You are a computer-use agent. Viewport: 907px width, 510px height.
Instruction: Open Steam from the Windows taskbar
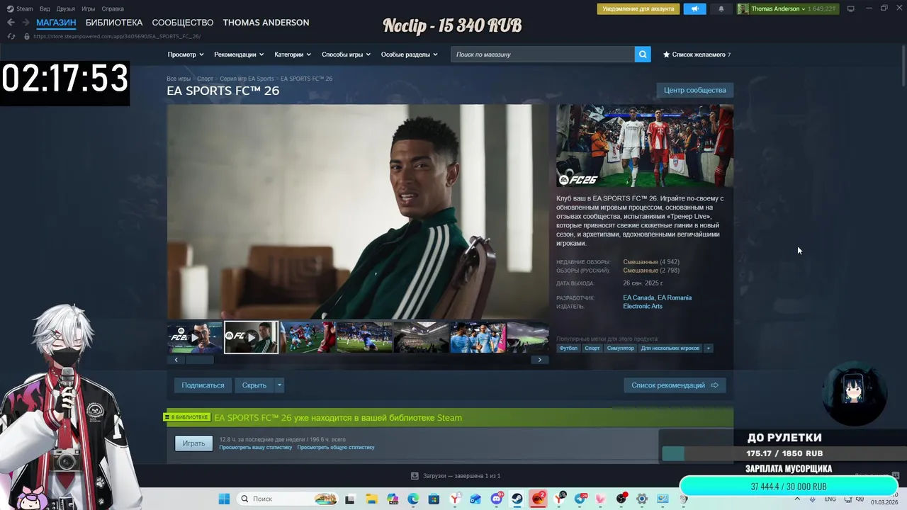pyautogui.click(x=517, y=499)
